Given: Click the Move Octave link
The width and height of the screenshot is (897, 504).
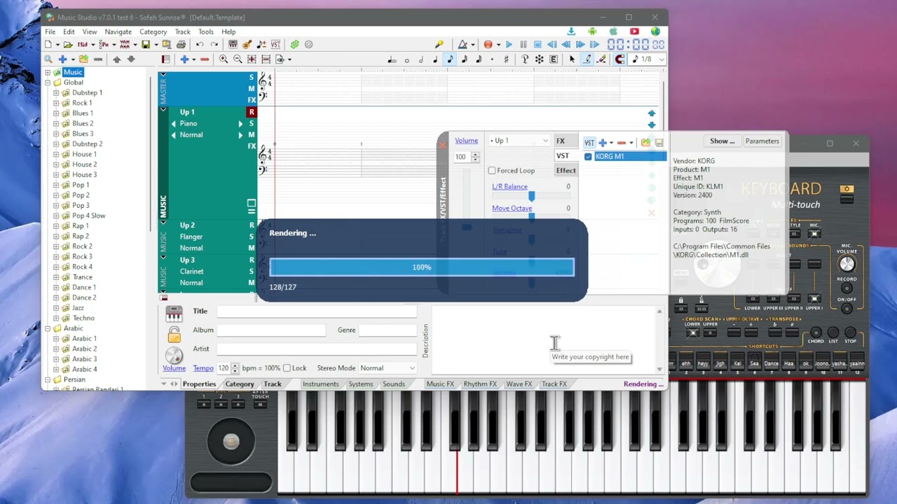Looking at the screenshot, I should pos(512,209).
